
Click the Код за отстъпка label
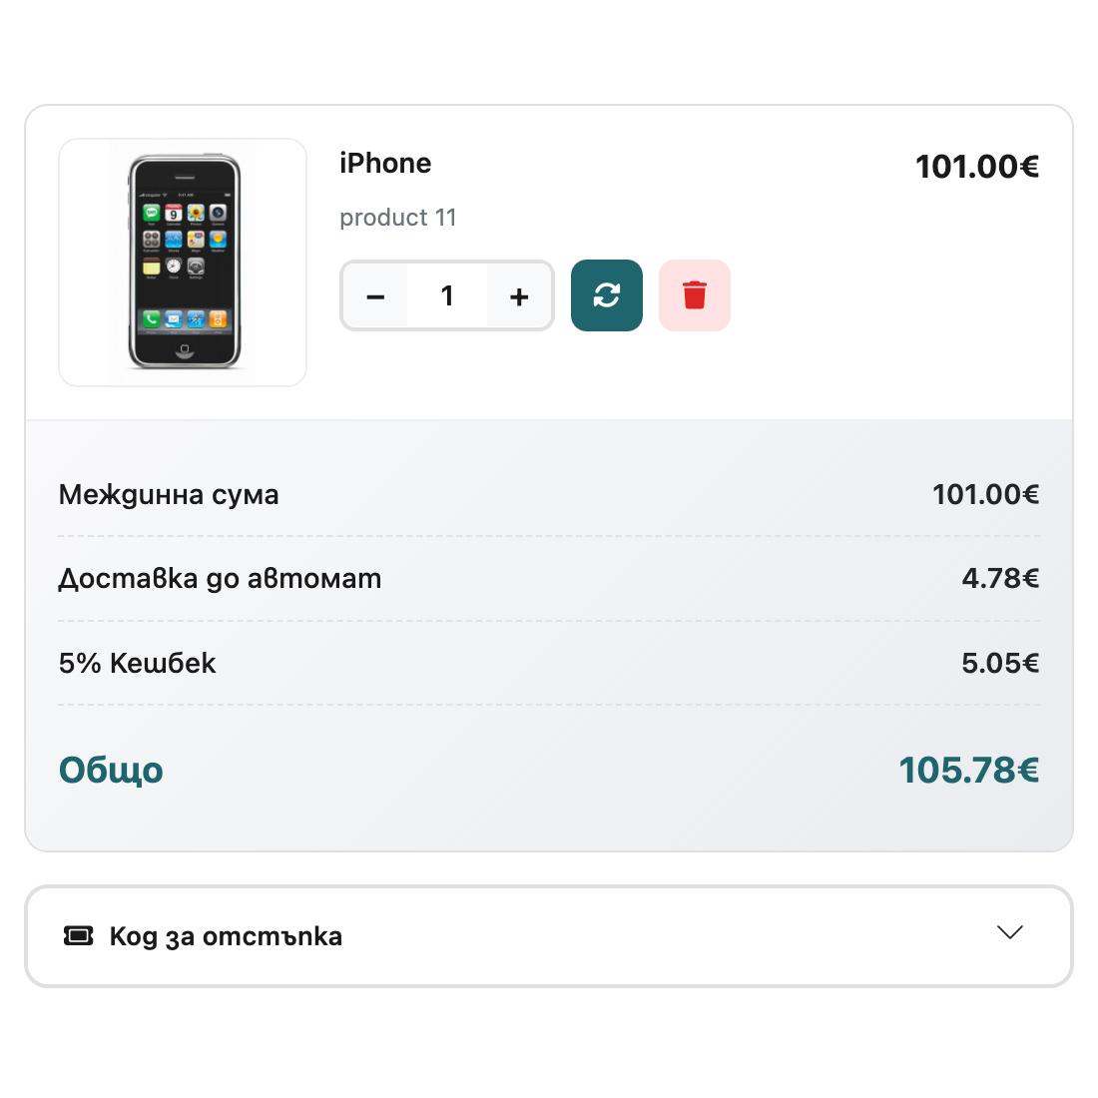coord(226,936)
